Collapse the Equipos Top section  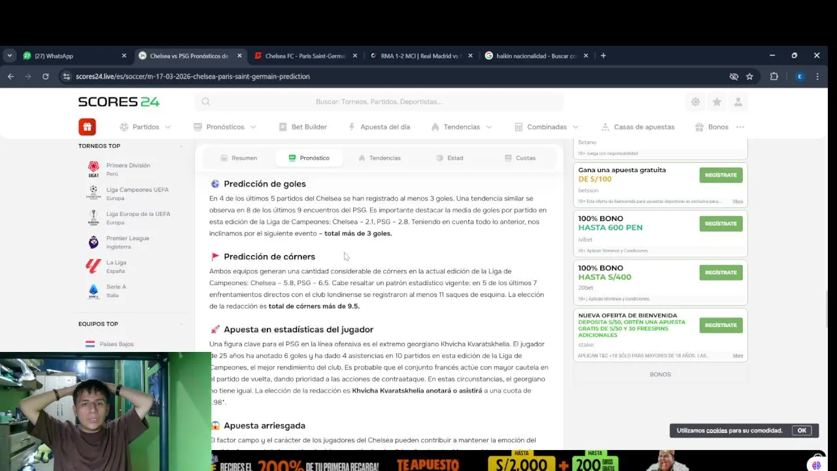pyautogui.click(x=182, y=324)
